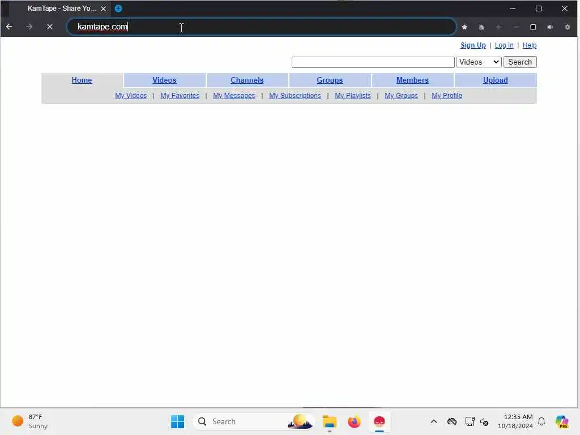
Task: Click the muted volume tray icon
Action: click(x=484, y=421)
